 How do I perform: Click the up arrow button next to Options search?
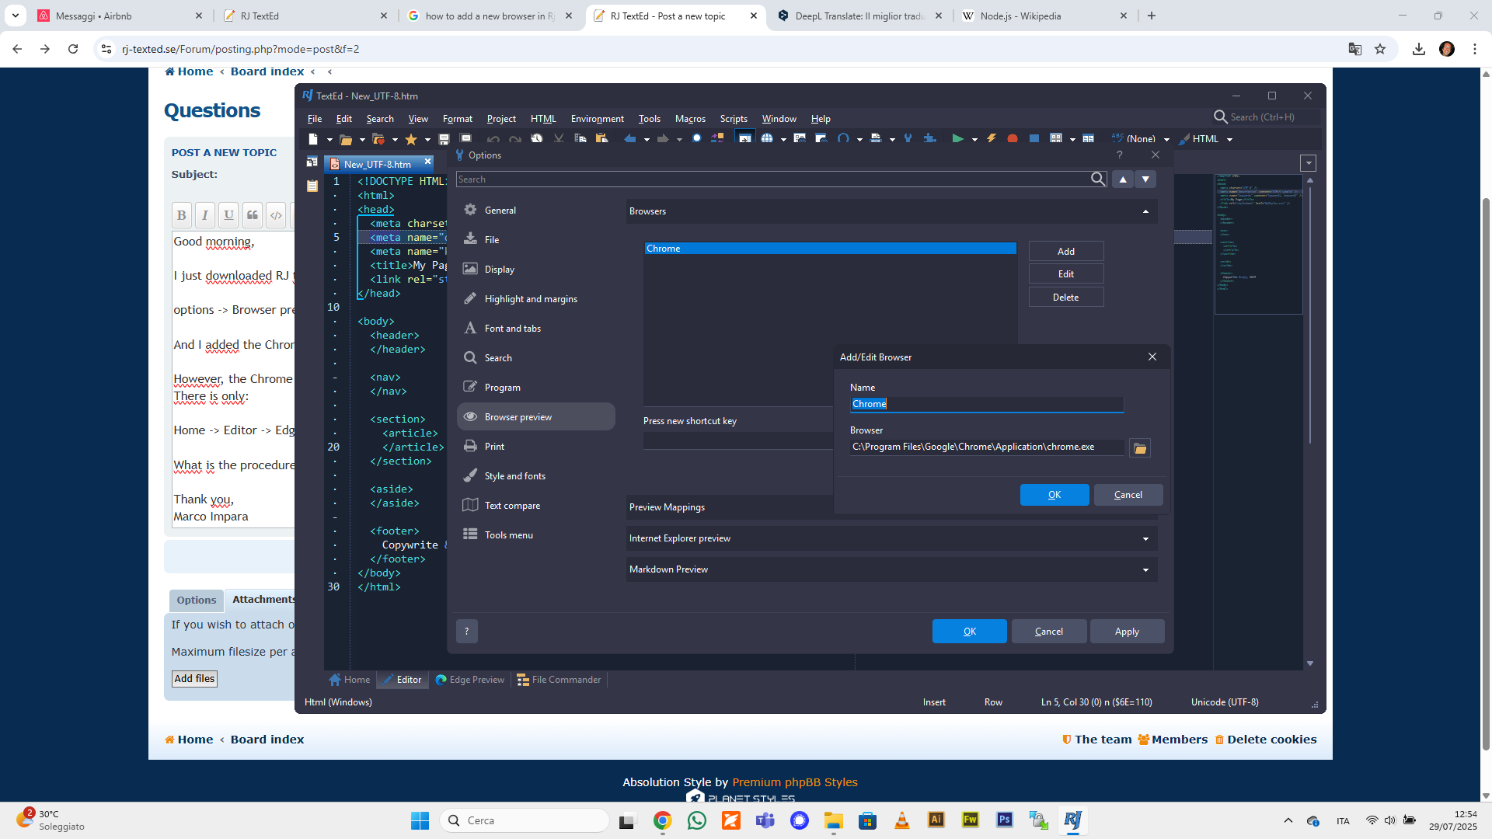pyautogui.click(x=1123, y=179)
